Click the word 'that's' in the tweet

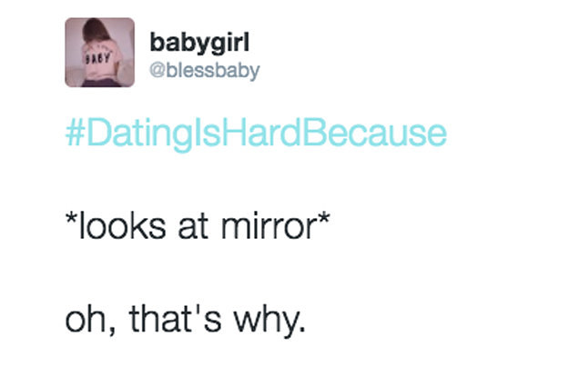176,319
